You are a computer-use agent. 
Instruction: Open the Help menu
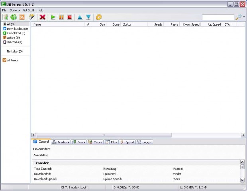click(x=41, y=10)
